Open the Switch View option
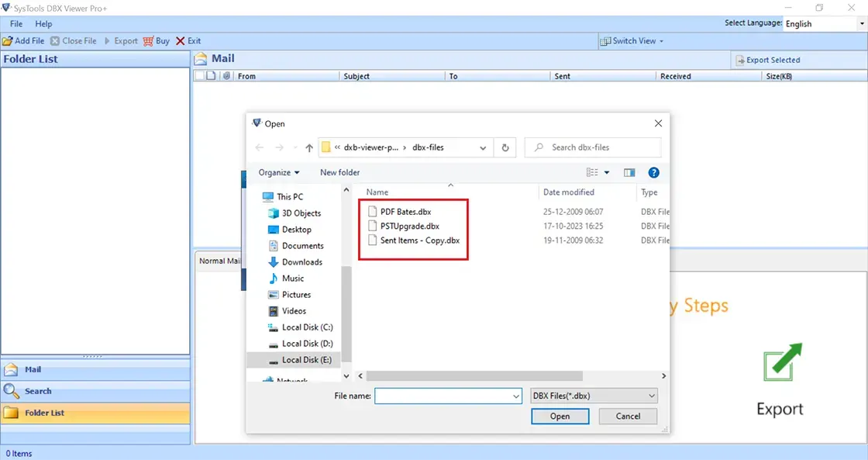The image size is (868, 460). (x=632, y=41)
